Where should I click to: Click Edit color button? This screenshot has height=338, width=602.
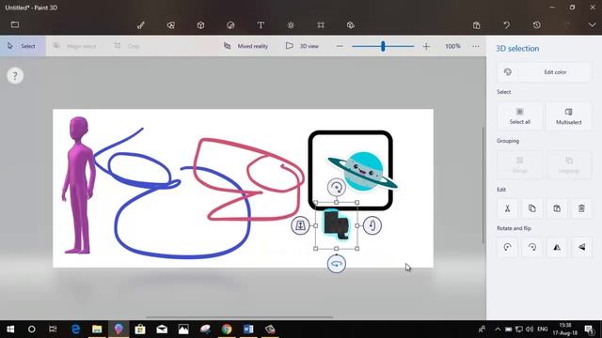point(545,72)
